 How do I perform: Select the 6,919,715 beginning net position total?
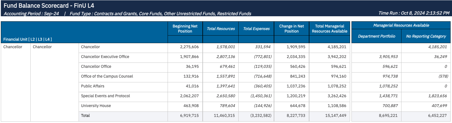(x=190, y=115)
